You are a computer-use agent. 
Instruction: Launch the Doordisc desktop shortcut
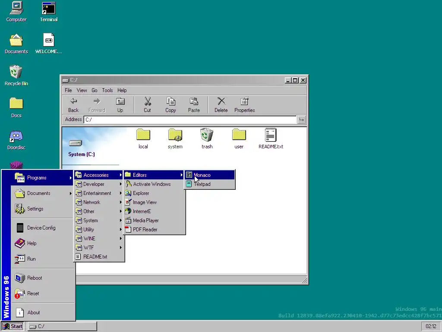coord(16,140)
